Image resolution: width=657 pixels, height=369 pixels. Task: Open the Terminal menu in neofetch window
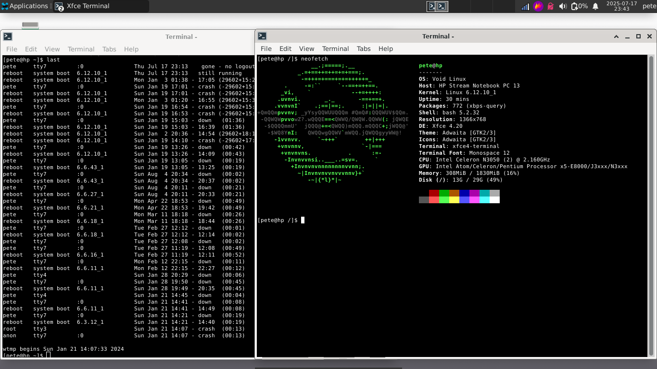click(335, 49)
